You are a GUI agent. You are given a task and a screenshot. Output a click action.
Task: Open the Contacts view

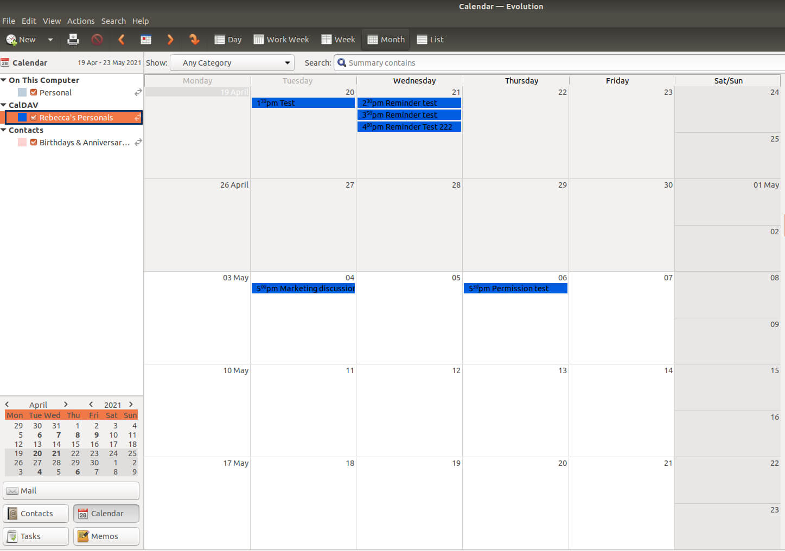coord(35,513)
